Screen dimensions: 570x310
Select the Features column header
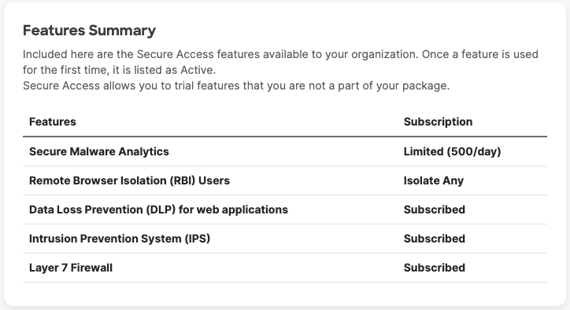coord(52,122)
